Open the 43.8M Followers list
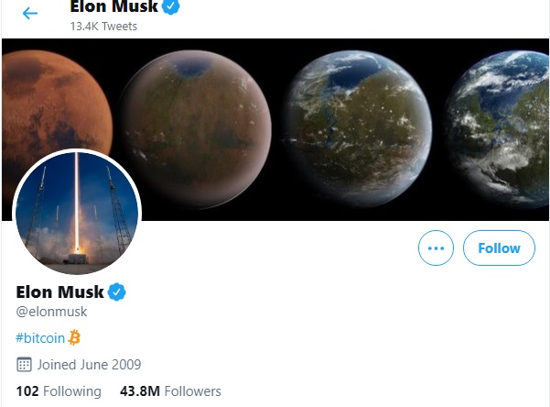The image size is (550, 407). click(170, 391)
